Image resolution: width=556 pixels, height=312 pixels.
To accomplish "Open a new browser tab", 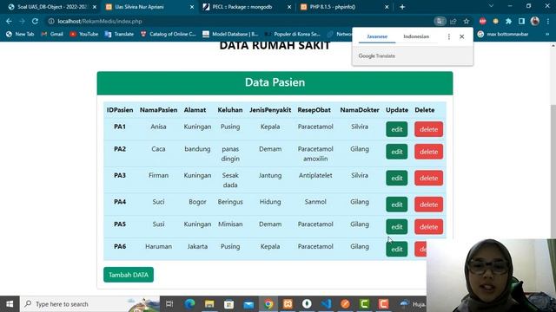I will click(402, 7).
